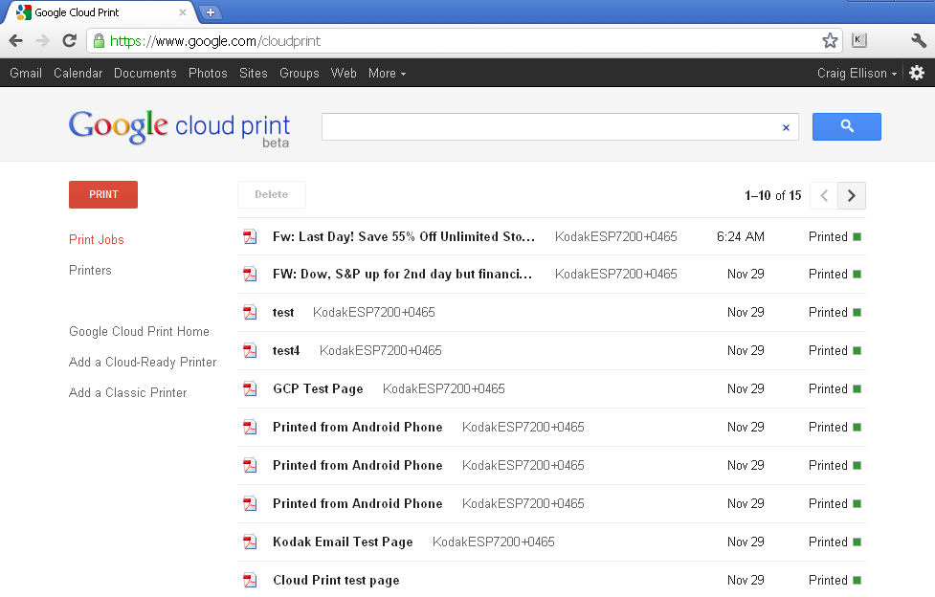
Task: Click the Delete button
Action: click(x=272, y=194)
